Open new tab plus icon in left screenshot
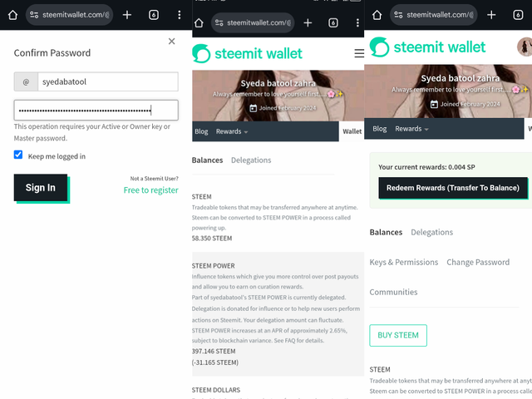532x399 pixels. [x=127, y=15]
